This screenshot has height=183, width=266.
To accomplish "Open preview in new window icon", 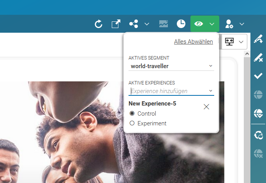I will [116, 24].
